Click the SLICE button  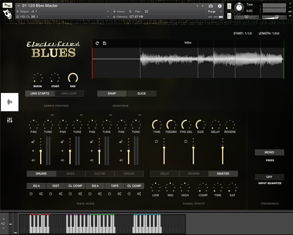(142, 93)
